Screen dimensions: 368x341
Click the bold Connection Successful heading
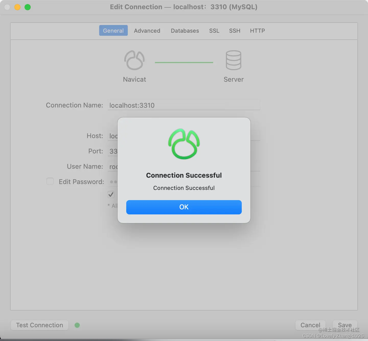[x=184, y=175]
